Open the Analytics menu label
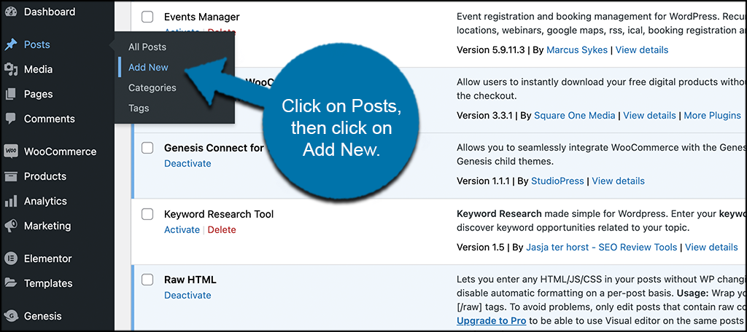747x332 pixels. pos(45,201)
